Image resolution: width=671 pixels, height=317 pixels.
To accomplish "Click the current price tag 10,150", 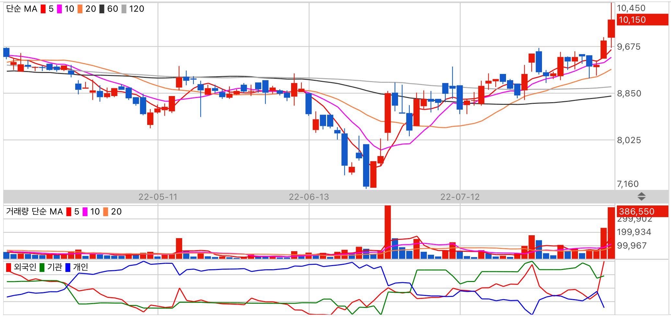I will coord(642,20).
